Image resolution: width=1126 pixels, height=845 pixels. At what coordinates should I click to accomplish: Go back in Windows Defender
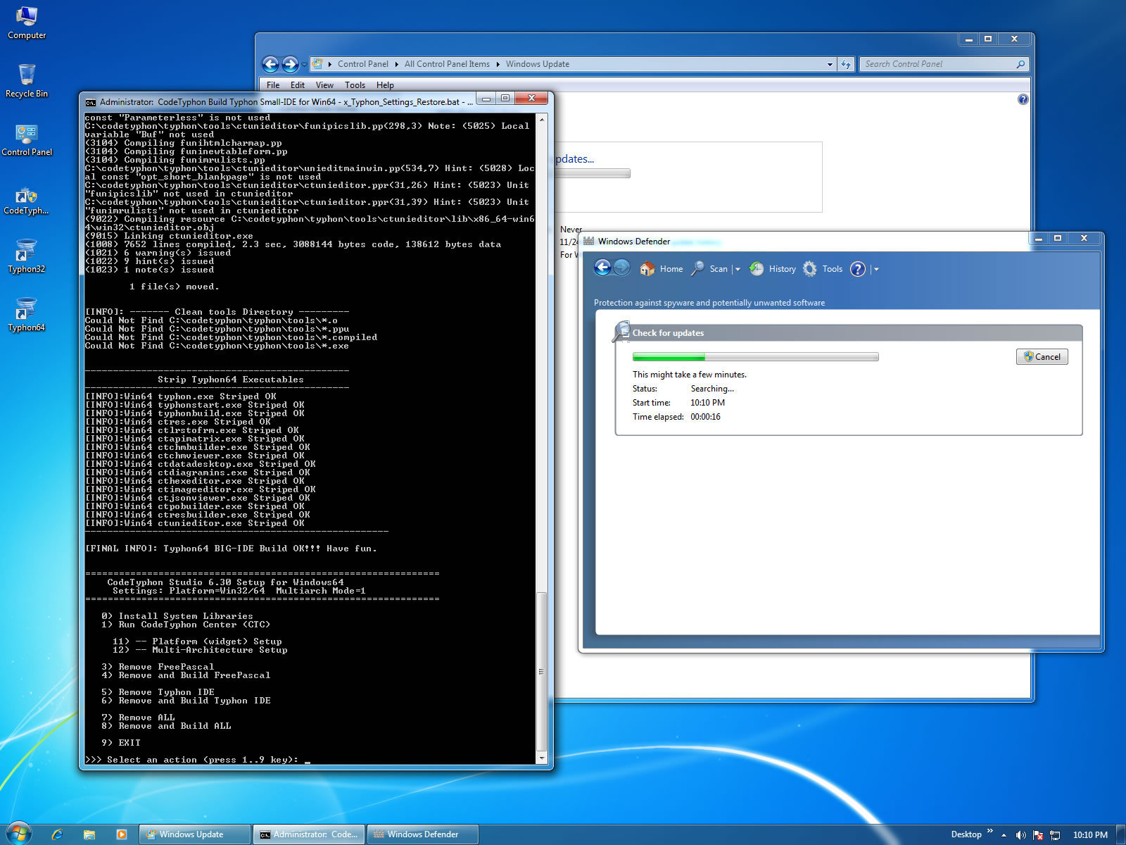[602, 268]
